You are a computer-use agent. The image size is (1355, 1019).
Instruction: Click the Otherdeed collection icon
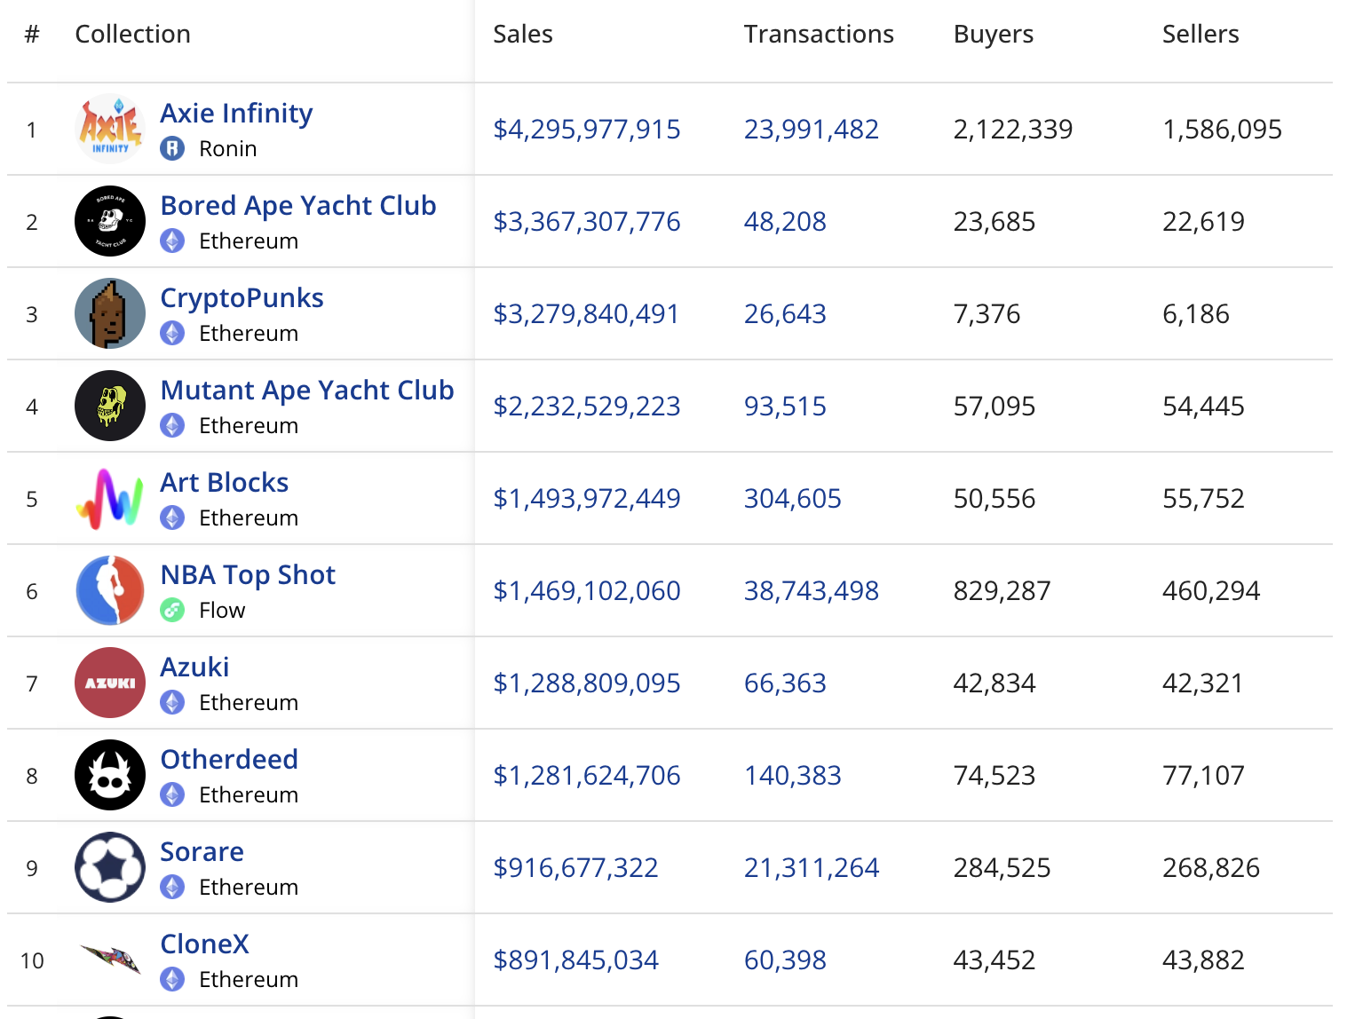[110, 776]
